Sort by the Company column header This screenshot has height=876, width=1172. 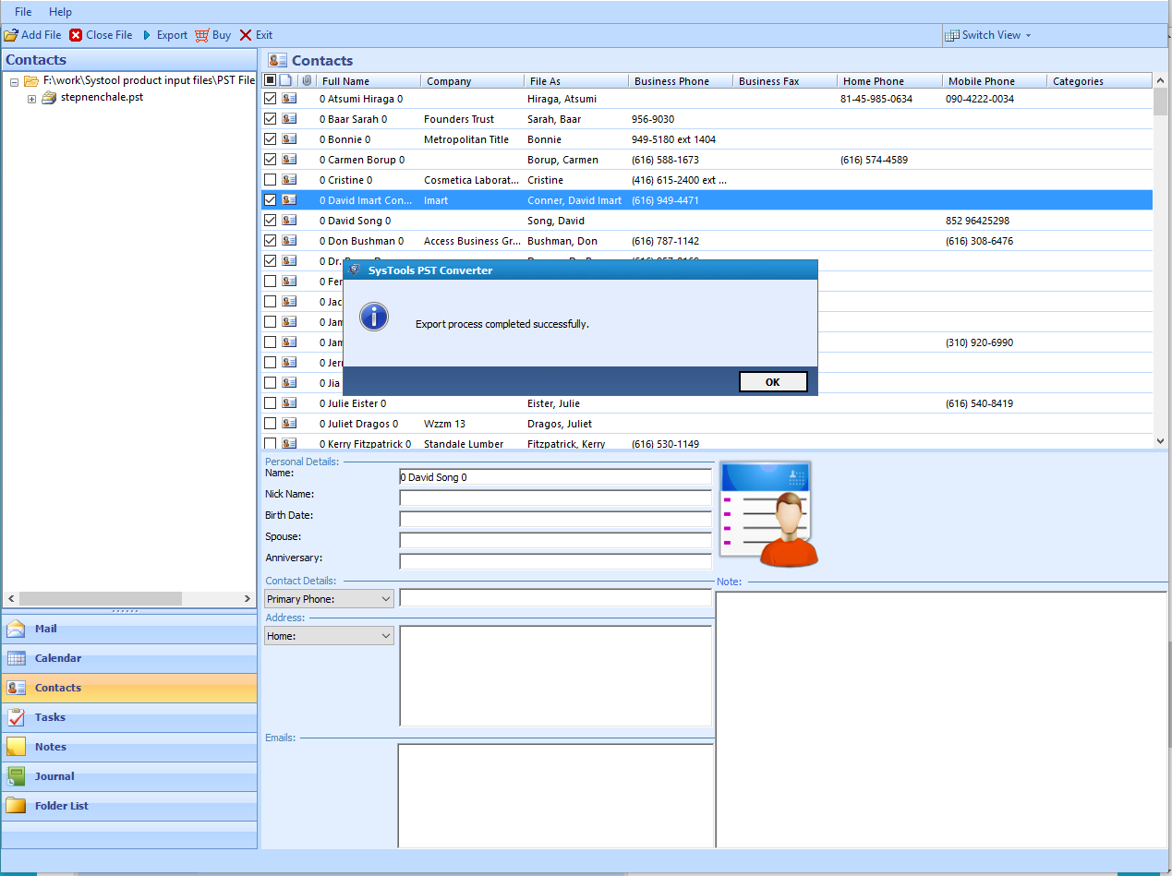[472, 81]
